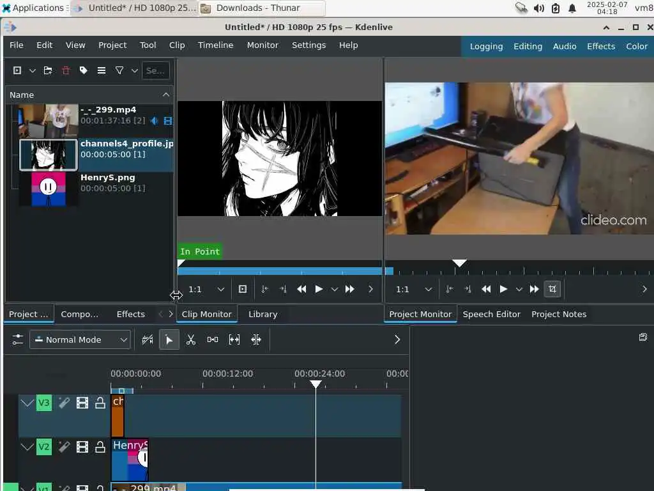This screenshot has height=491, width=654.
Task: Select the Ripple tool
Action: point(256,340)
